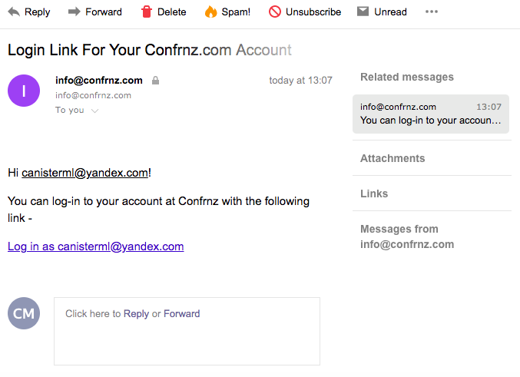Click the Forward link in quick reply box

click(x=182, y=314)
